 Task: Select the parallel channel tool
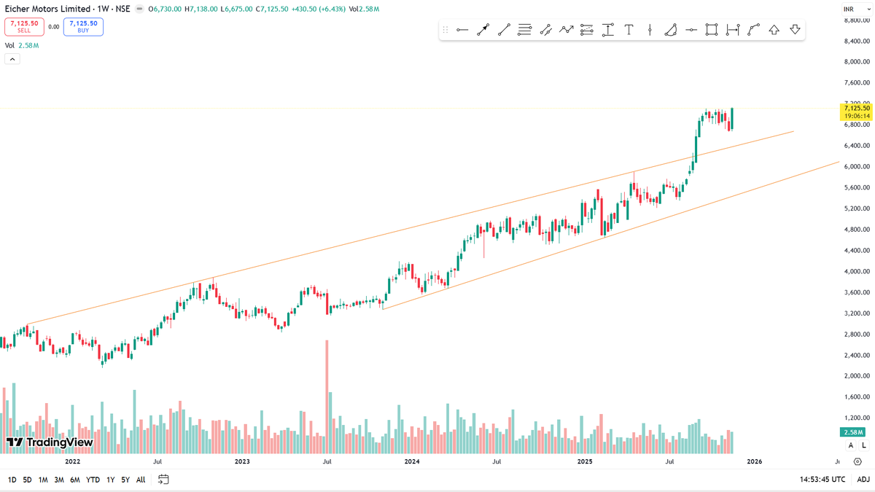(x=545, y=30)
